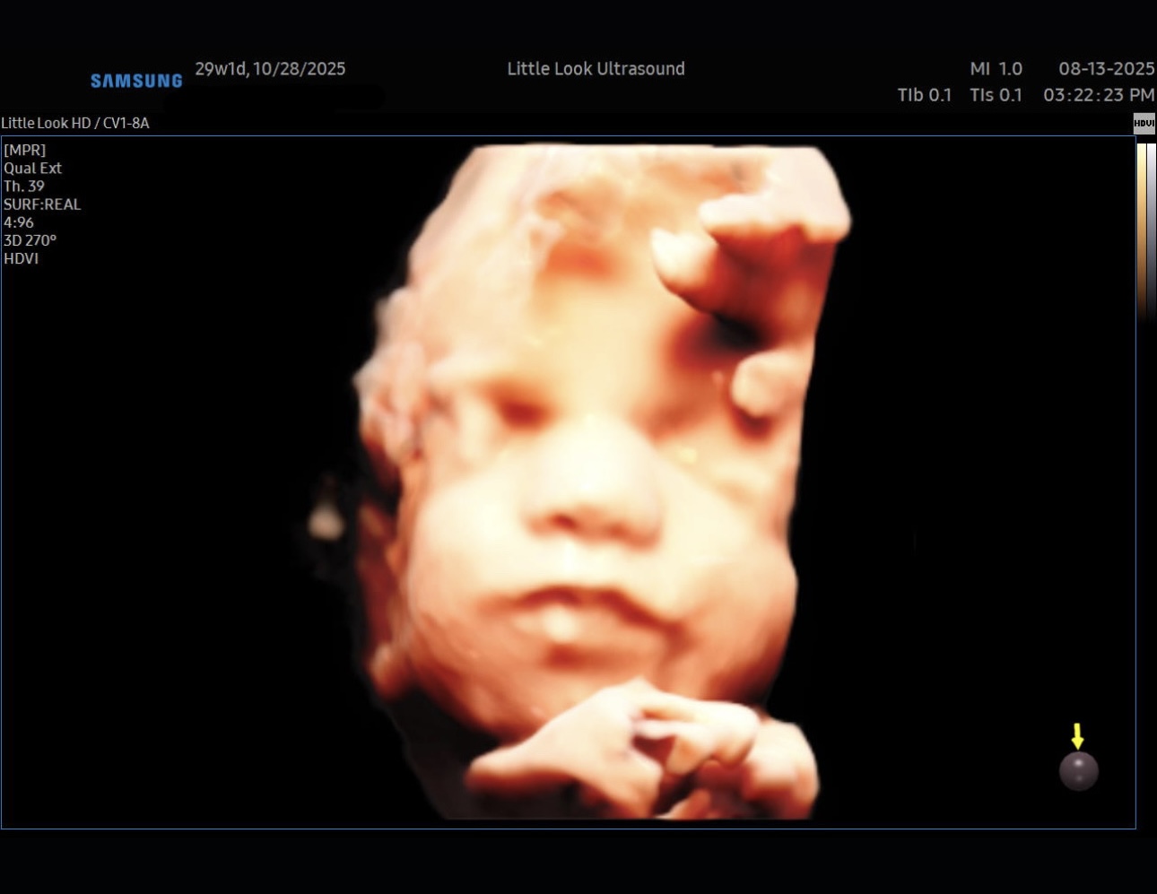1157x894 pixels.
Task: Select the MPR mode indicator
Action: 24,150
